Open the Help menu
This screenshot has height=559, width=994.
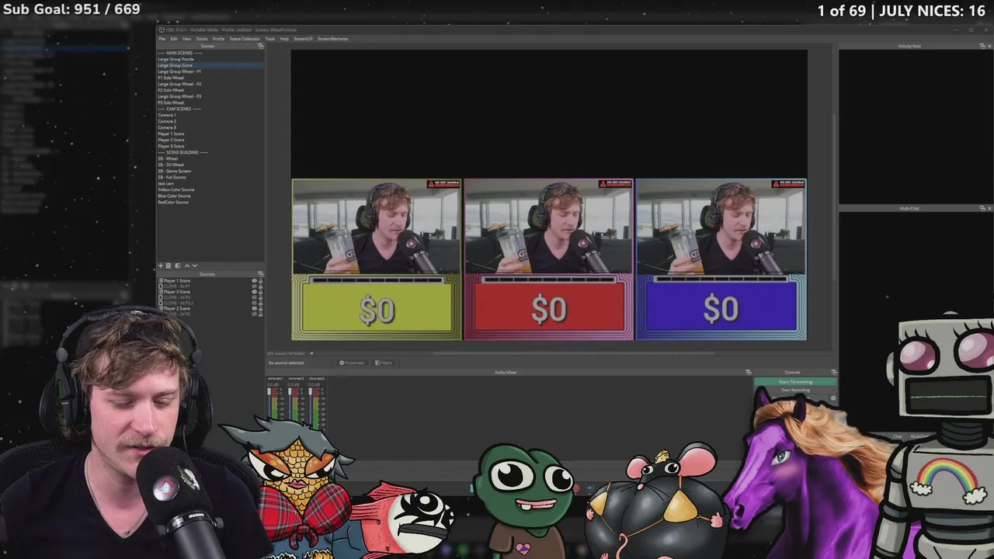coord(284,39)
